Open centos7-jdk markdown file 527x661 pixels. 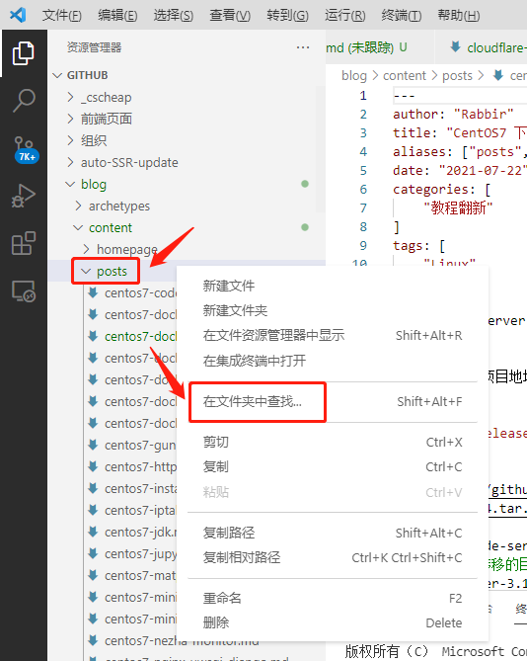click(139, 532)
